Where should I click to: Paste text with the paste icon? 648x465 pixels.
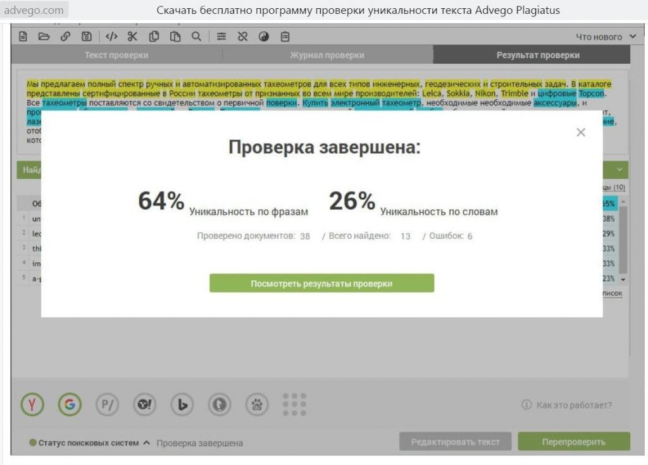(x=175, y=36)
